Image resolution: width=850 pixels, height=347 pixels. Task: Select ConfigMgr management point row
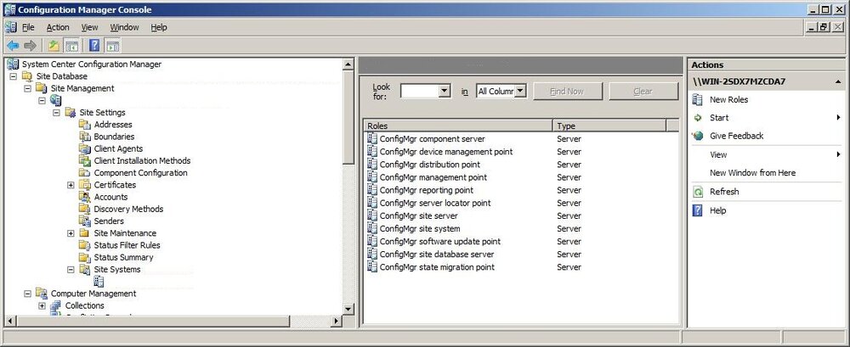(x=522, y=177)
